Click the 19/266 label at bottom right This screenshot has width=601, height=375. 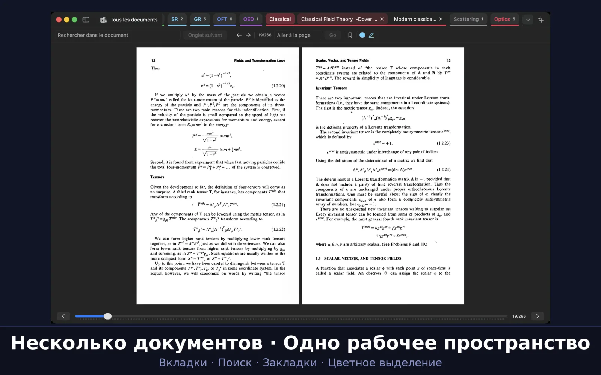(519, 316)
